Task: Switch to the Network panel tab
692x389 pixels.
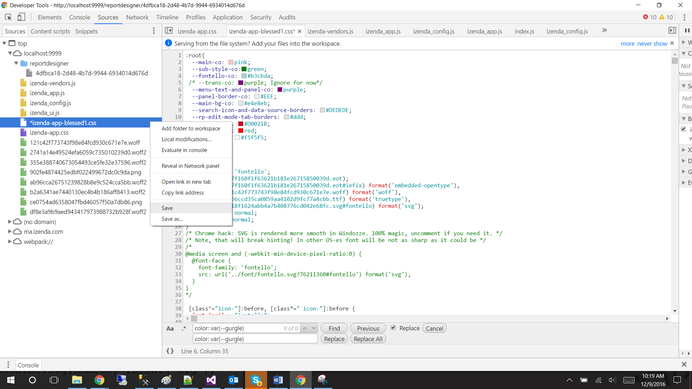Action: coord(137,17)
